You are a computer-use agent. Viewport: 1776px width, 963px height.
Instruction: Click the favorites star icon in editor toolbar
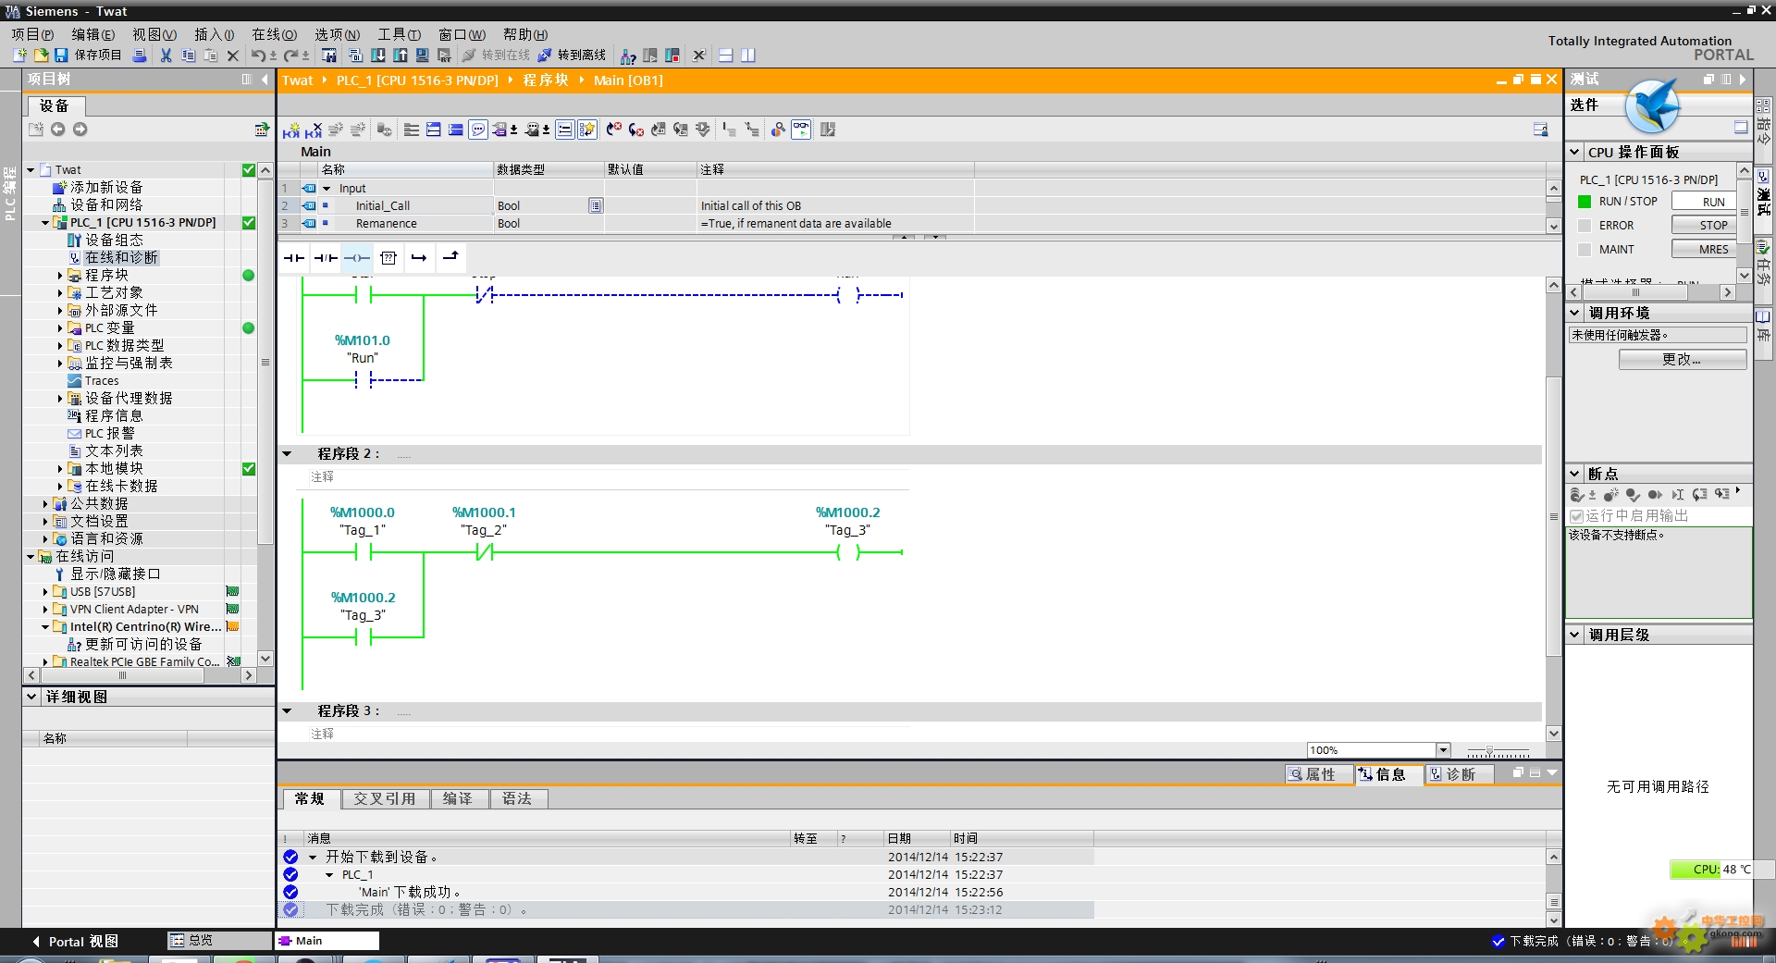[587, 130]
